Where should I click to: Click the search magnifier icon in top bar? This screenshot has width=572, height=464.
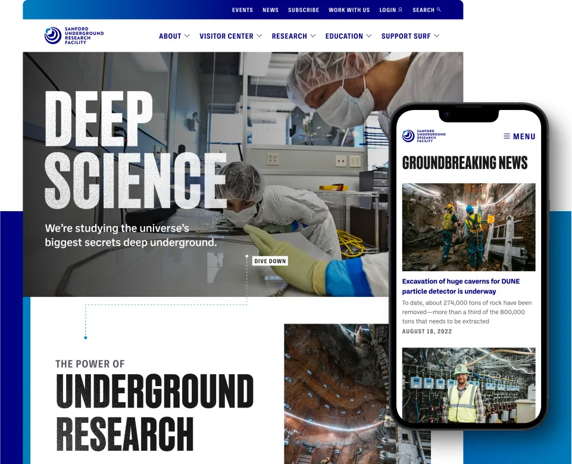pos(439,10)
